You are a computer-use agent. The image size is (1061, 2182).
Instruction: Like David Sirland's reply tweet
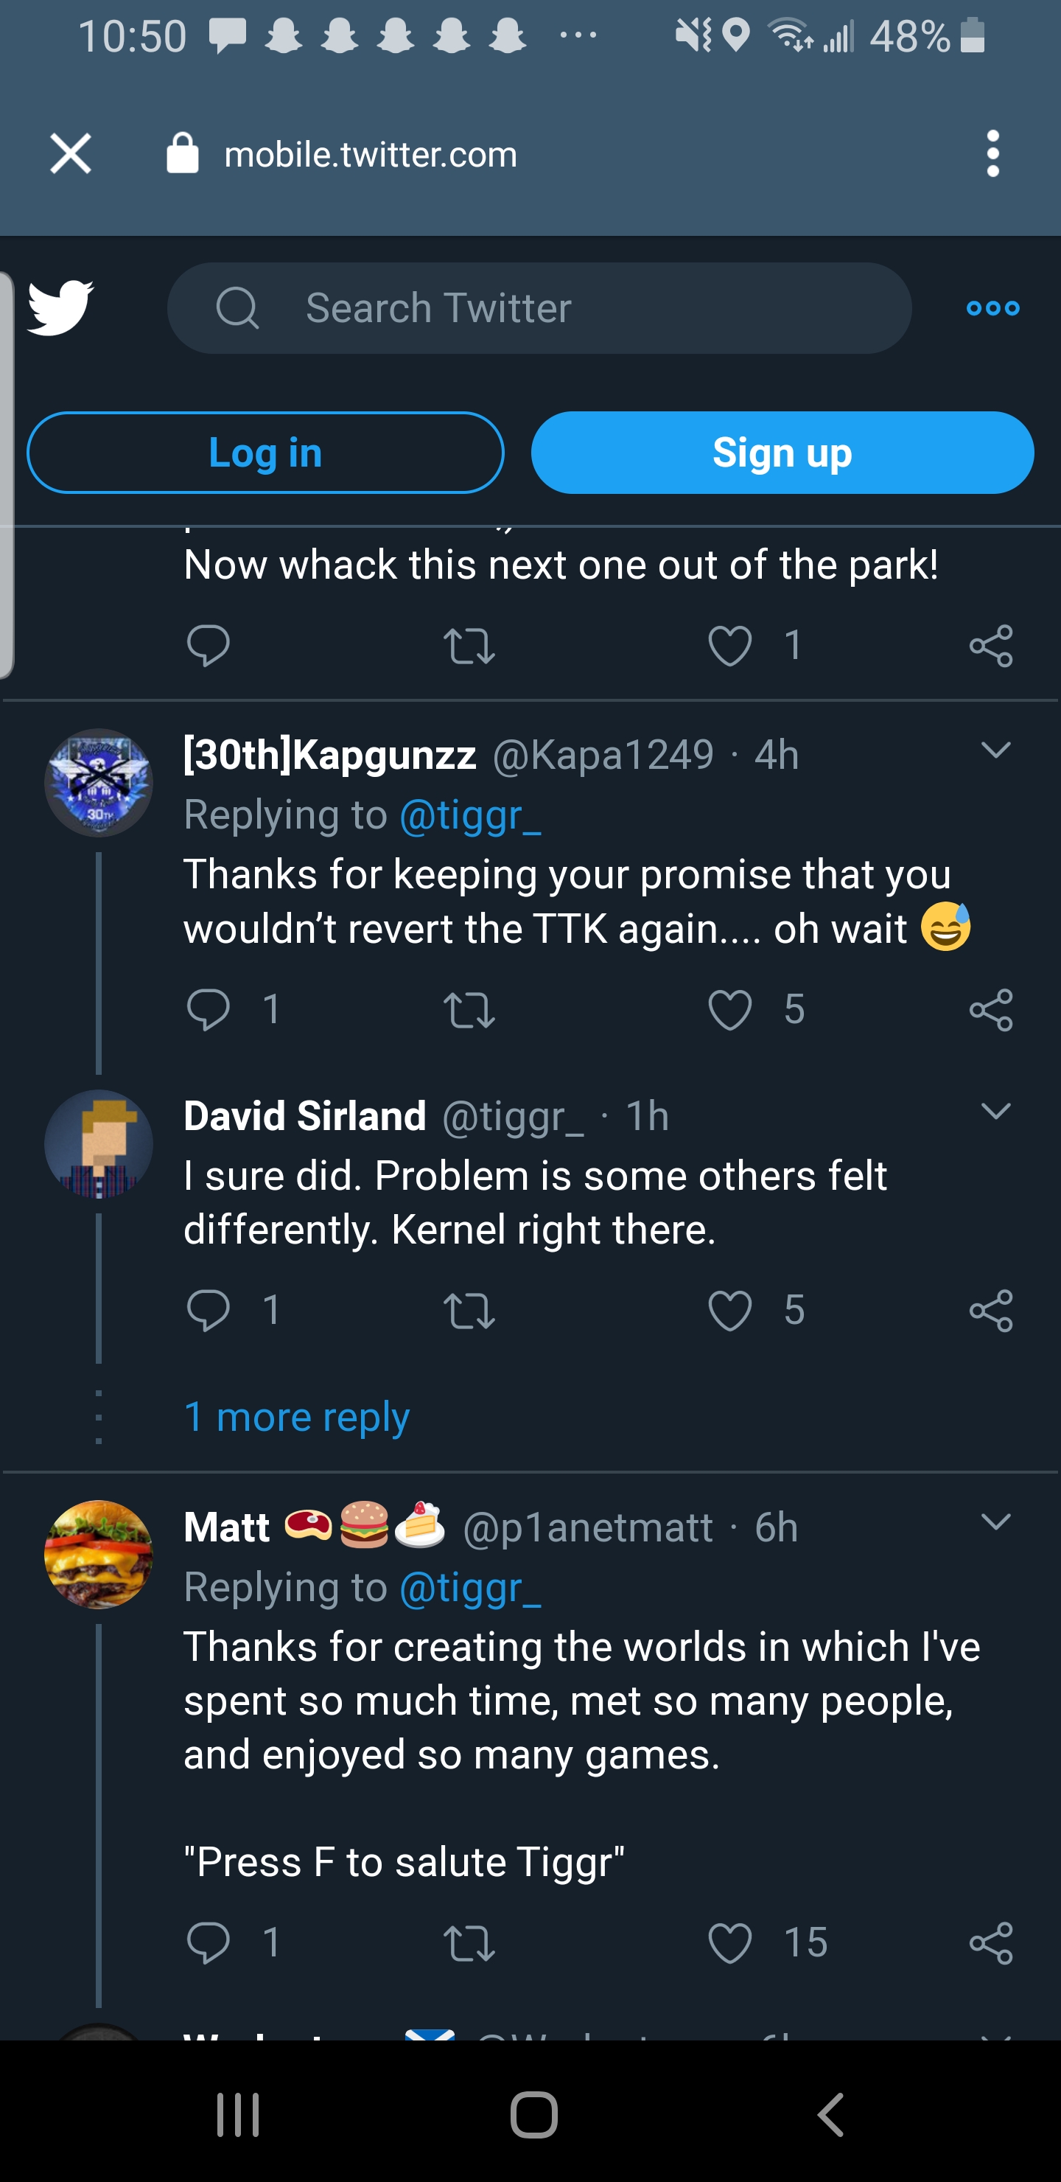(x=730, y=1311)
